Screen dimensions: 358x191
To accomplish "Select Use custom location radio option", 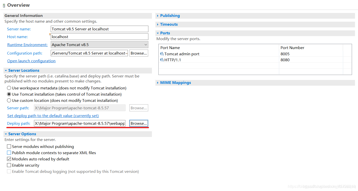I will (9, 100).
